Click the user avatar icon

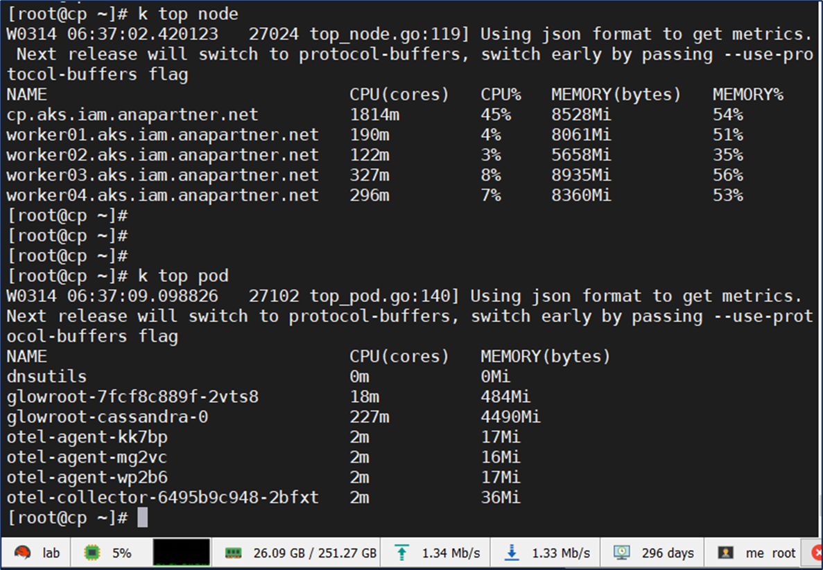(x=726, y=553)
